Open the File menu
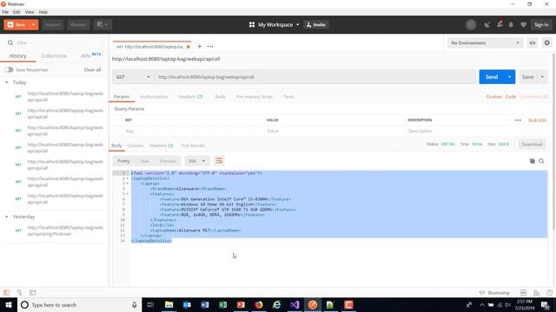The image size is (556, 312). pyautogui.click(x=5, y=12)
